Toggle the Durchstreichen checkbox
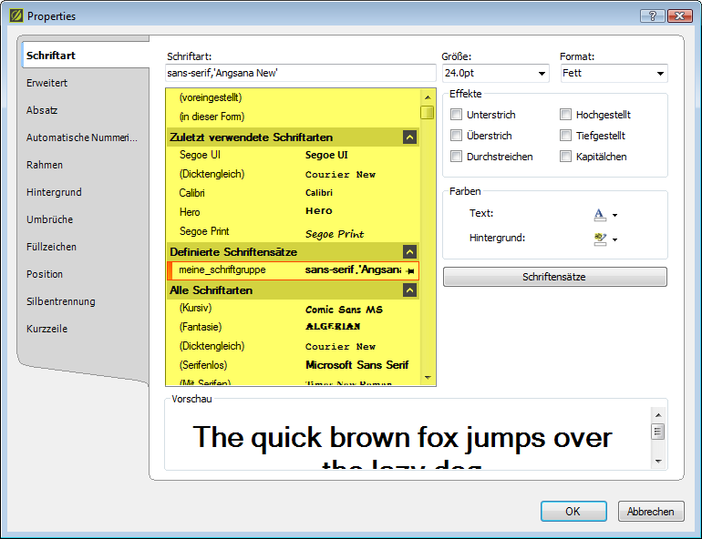Image resolution: width=702 pixels, height=539 pixels. (457, 157)
